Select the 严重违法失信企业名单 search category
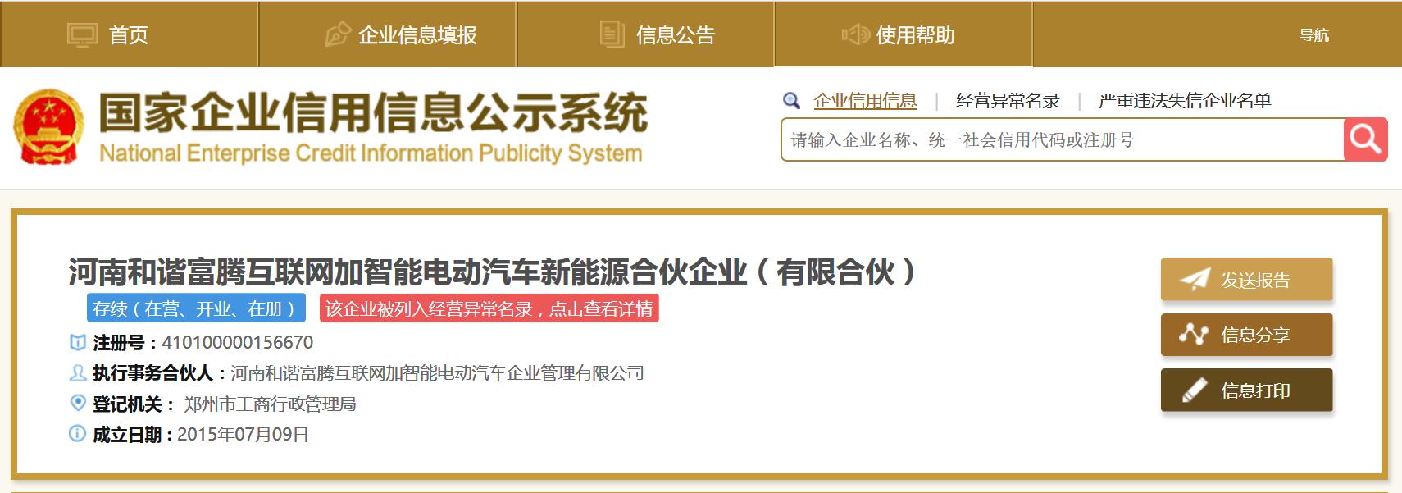 click(1185, 101)
